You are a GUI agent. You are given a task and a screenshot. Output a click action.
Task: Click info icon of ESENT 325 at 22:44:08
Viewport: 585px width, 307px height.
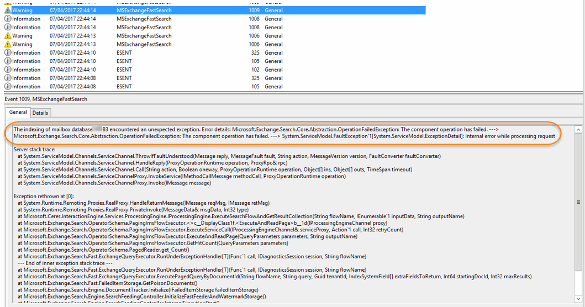8,78
